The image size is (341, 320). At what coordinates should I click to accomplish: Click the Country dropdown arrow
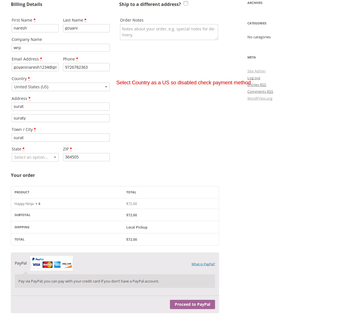(106, 87)
